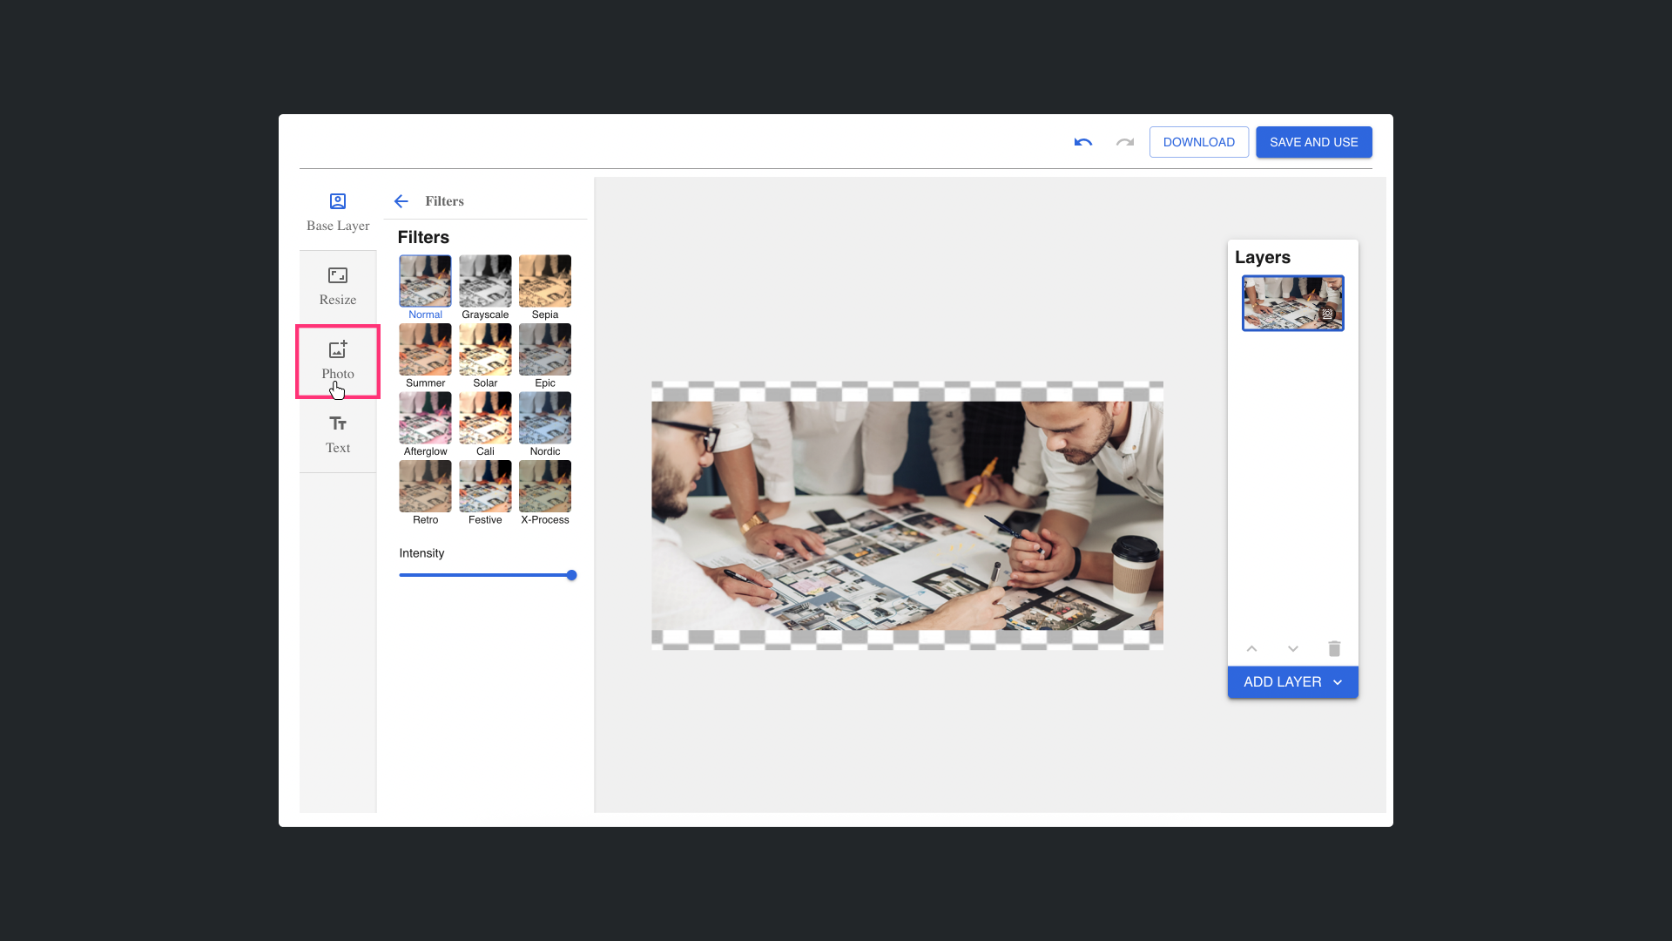
Task: Move layer down with chevron
Action: pos(1293,648)
